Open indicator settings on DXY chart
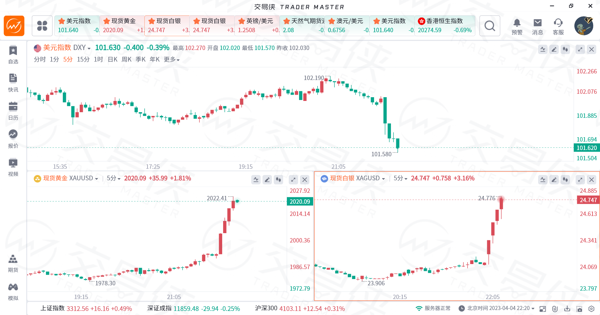Image resolution: width=600 pixels, height=315 pixels. 543,49
